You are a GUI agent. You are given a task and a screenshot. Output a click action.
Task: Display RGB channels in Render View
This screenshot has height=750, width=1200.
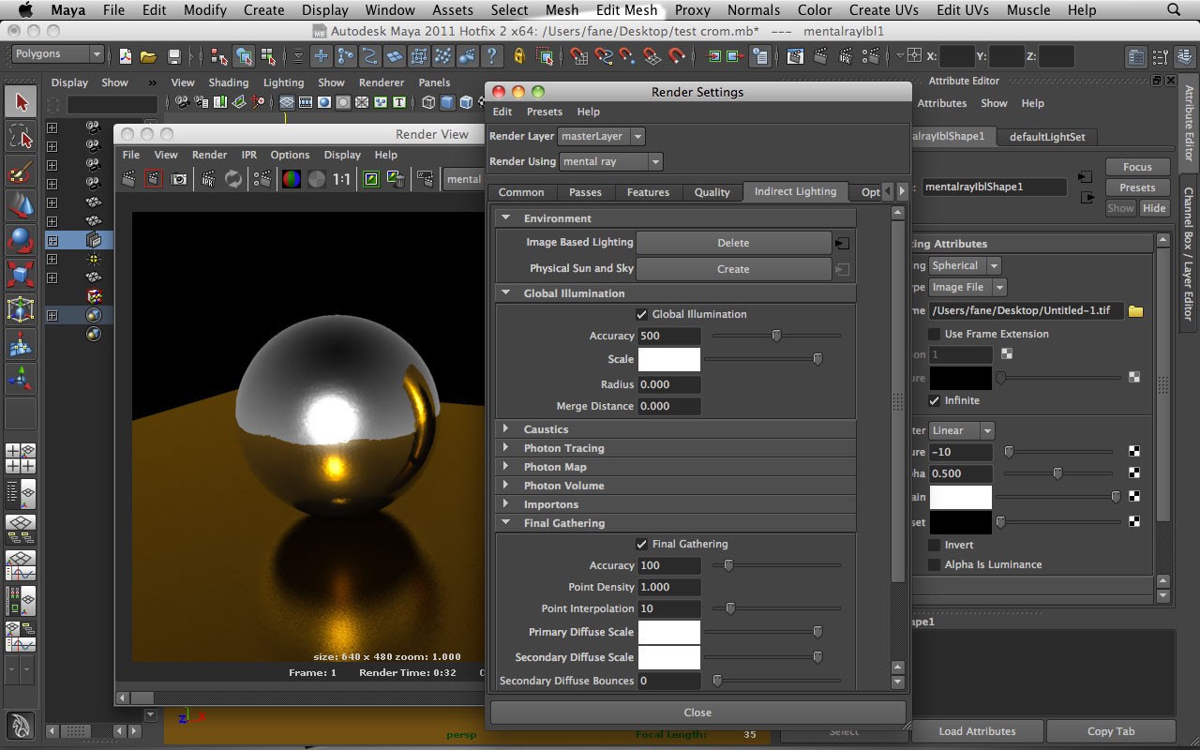292,179
